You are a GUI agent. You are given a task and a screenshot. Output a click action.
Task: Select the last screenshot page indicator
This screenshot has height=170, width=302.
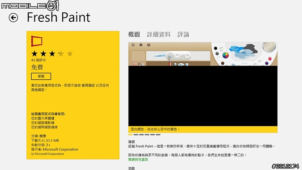(158, 135)
